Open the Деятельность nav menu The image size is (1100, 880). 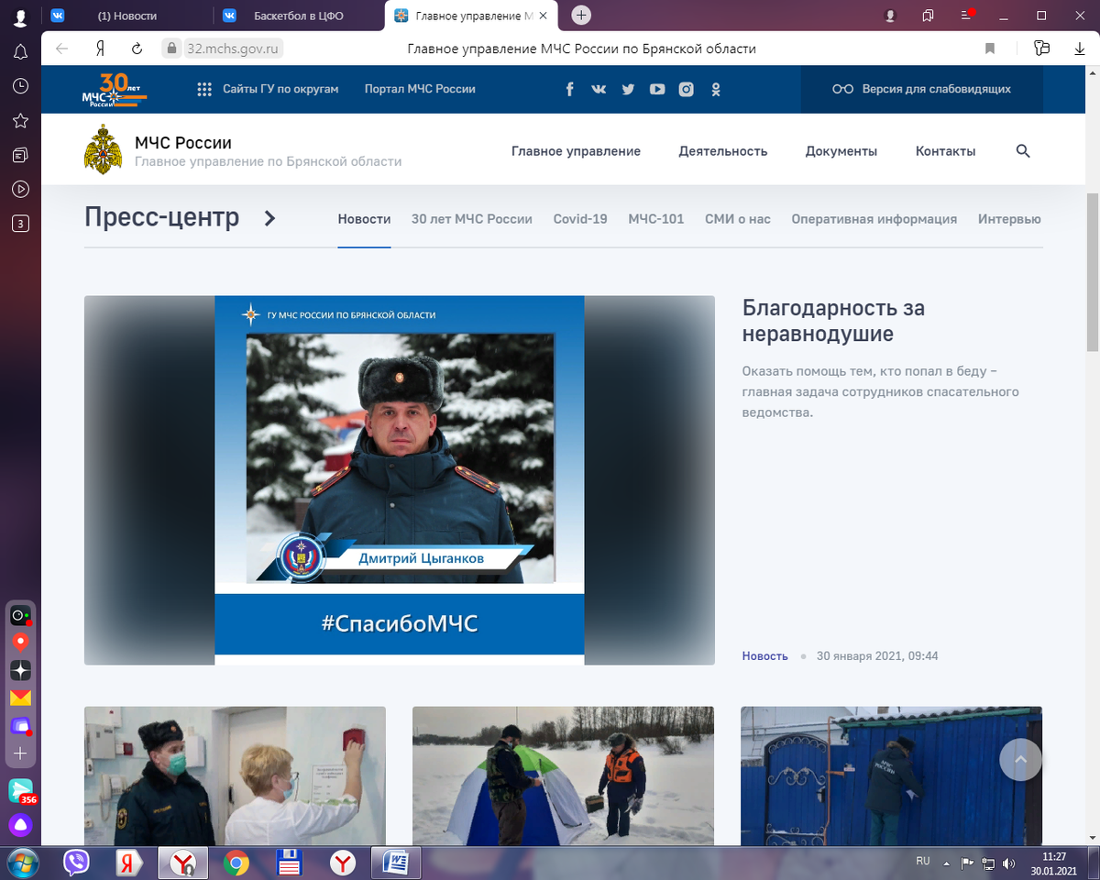tap(723, 151)
